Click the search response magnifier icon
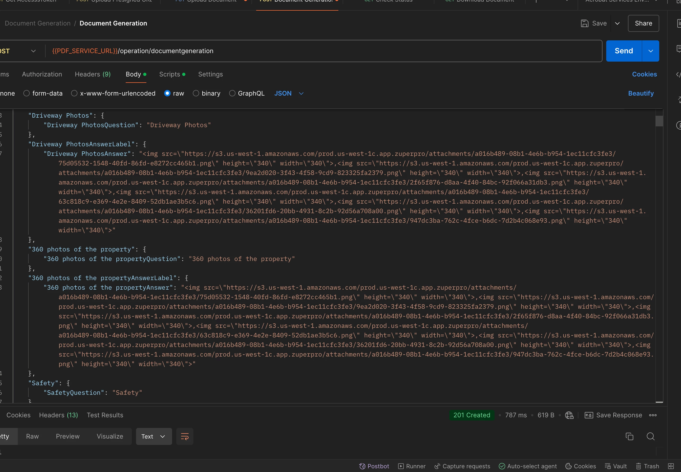The width and height of the screenshot is (681, 472). click(650, 436)
